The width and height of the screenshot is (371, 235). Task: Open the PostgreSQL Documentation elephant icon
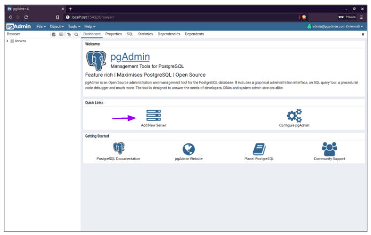[118, 148]
